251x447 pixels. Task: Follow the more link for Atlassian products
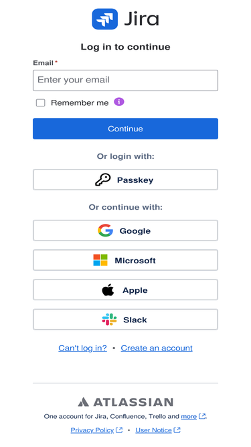point(189,416)
